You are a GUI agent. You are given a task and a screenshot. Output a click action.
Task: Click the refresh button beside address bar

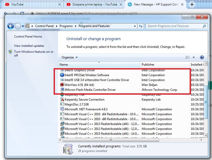click(x=141, y=26)
